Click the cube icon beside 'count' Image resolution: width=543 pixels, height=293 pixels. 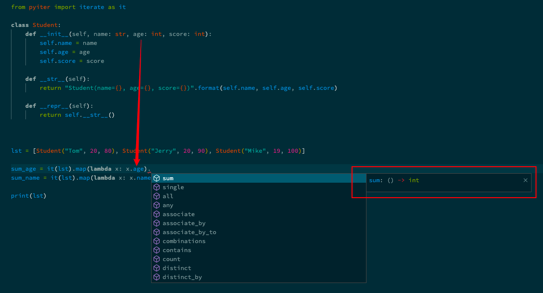point(157,260)
